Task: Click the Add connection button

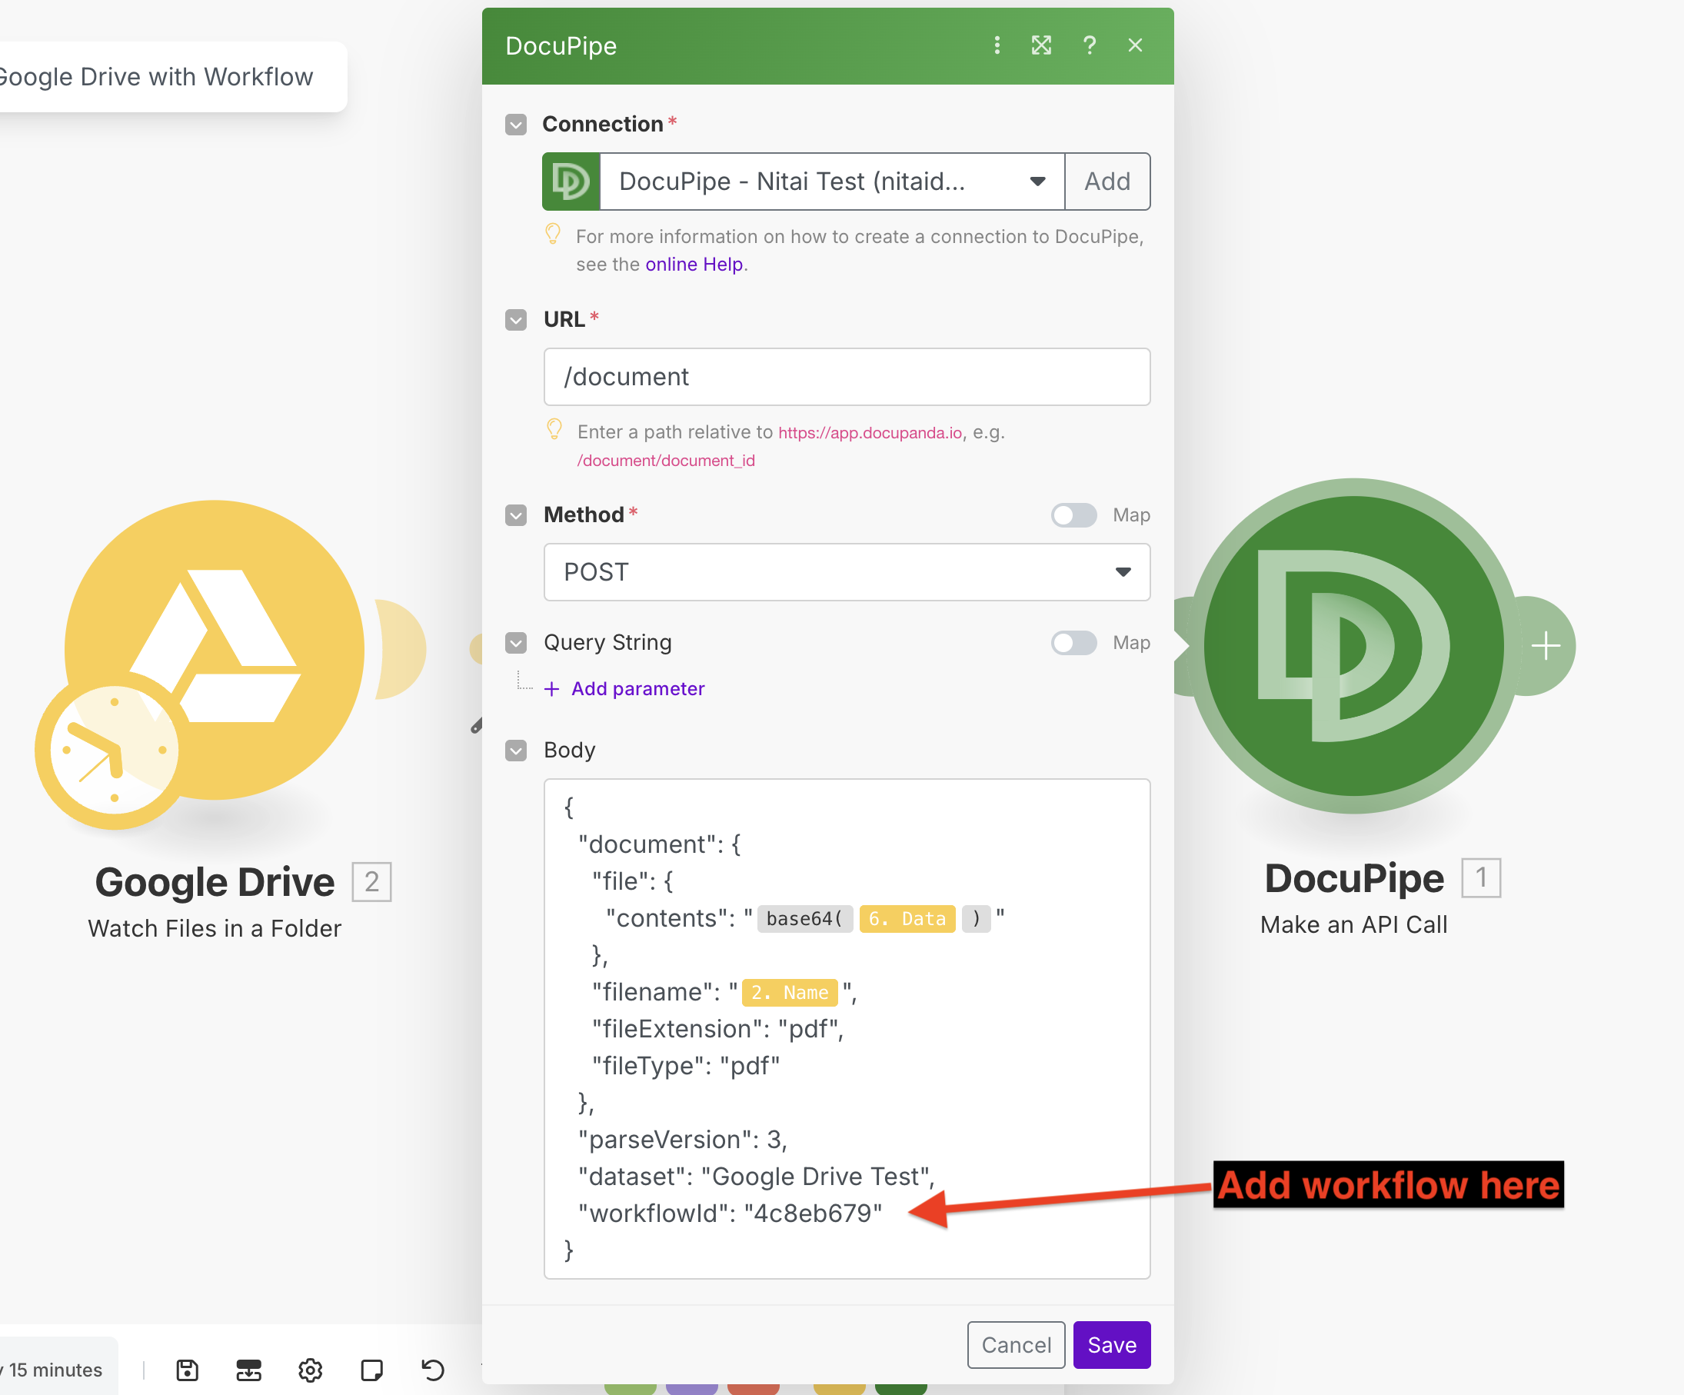Action: click(x=1107, y=181)
